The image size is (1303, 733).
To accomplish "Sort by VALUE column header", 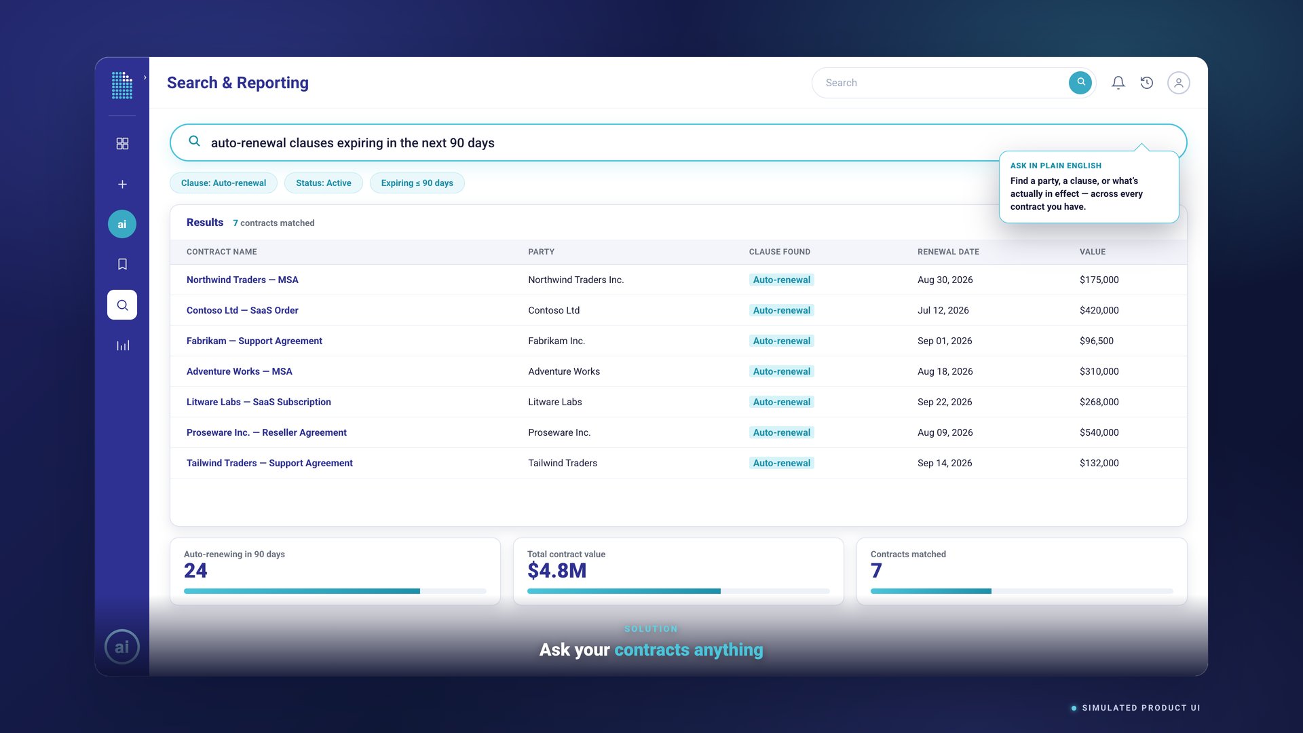I will [x=1093, y=252].
